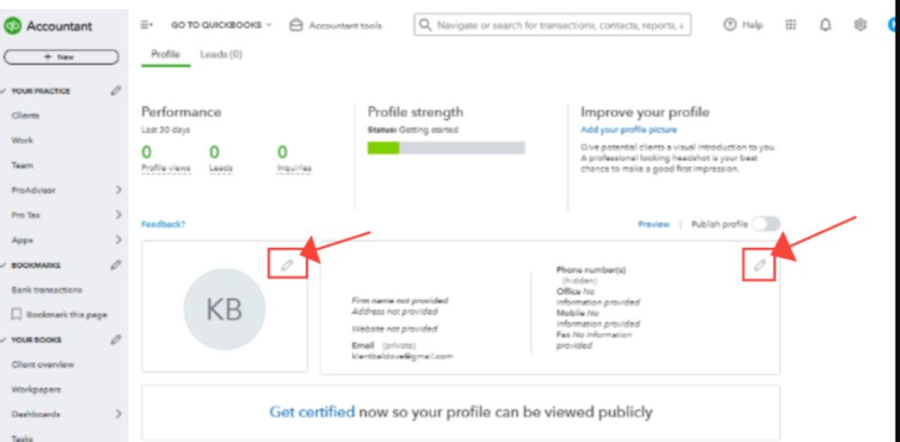The image size is (900, 442).
Task: Toggle the Publish profile switch
Action: click(x=767, y=224)
